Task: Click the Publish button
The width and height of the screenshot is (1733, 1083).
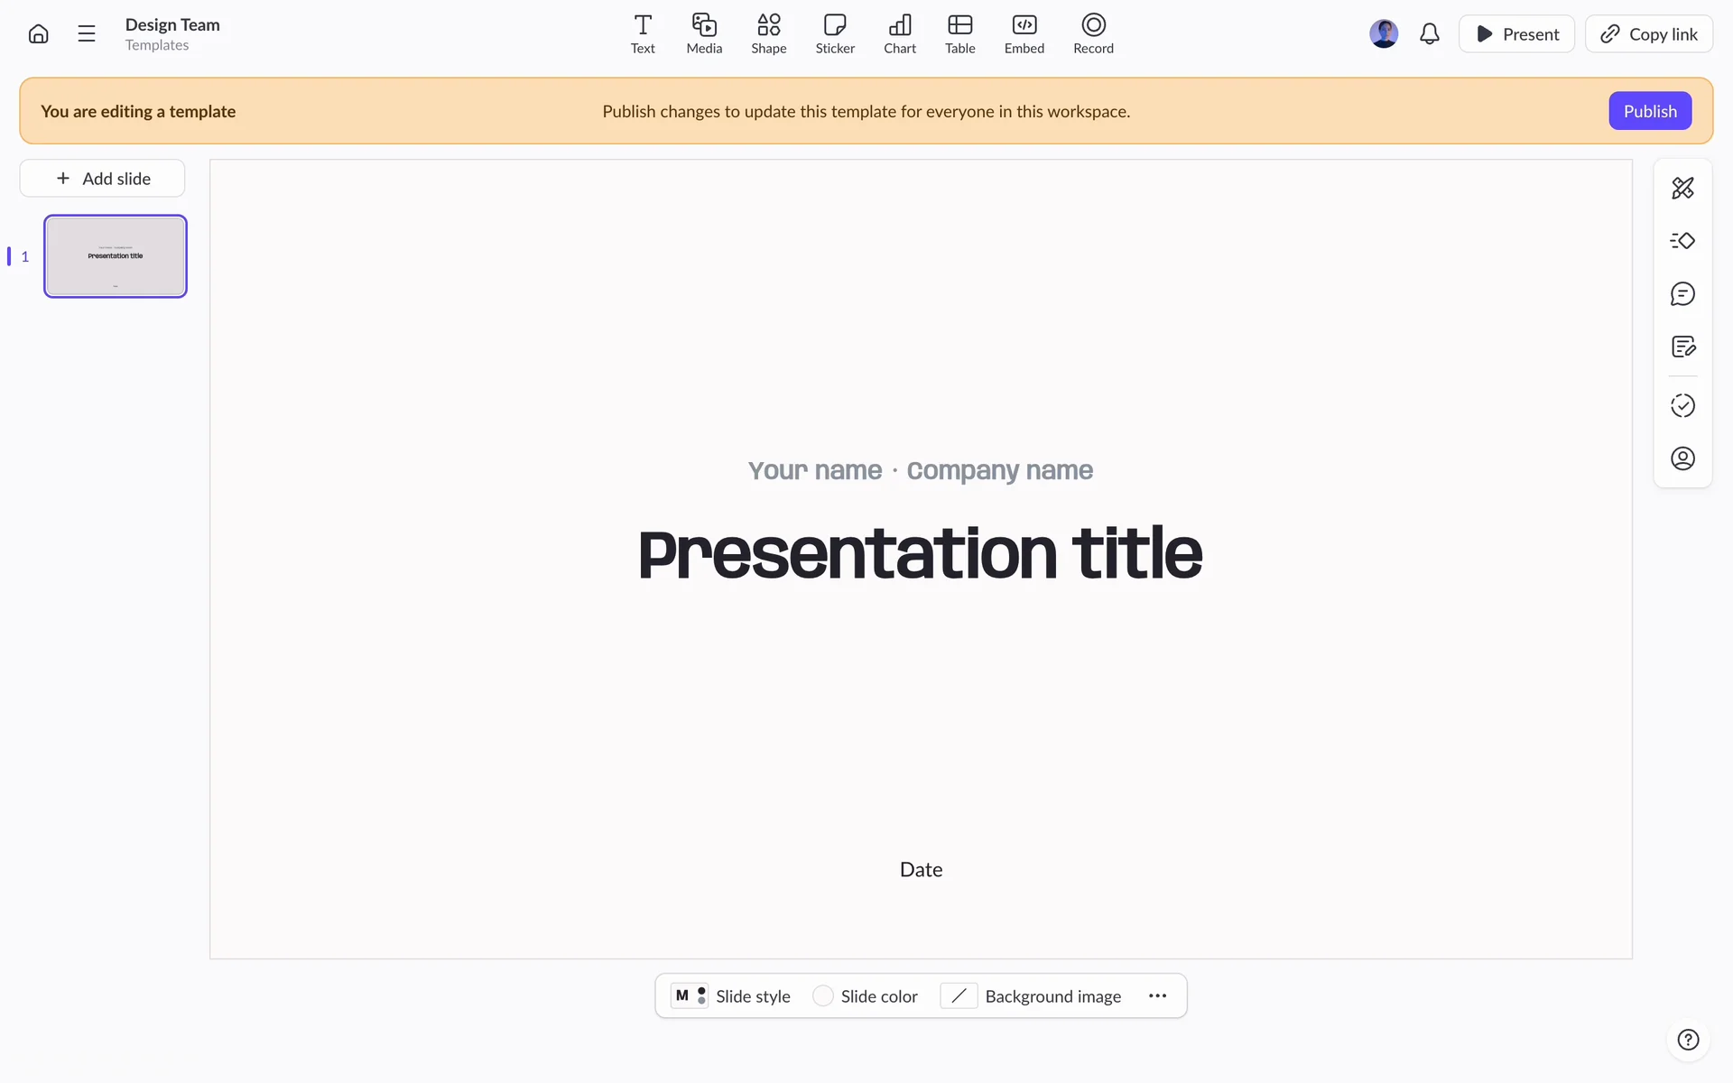Action: pos(1649,111)
